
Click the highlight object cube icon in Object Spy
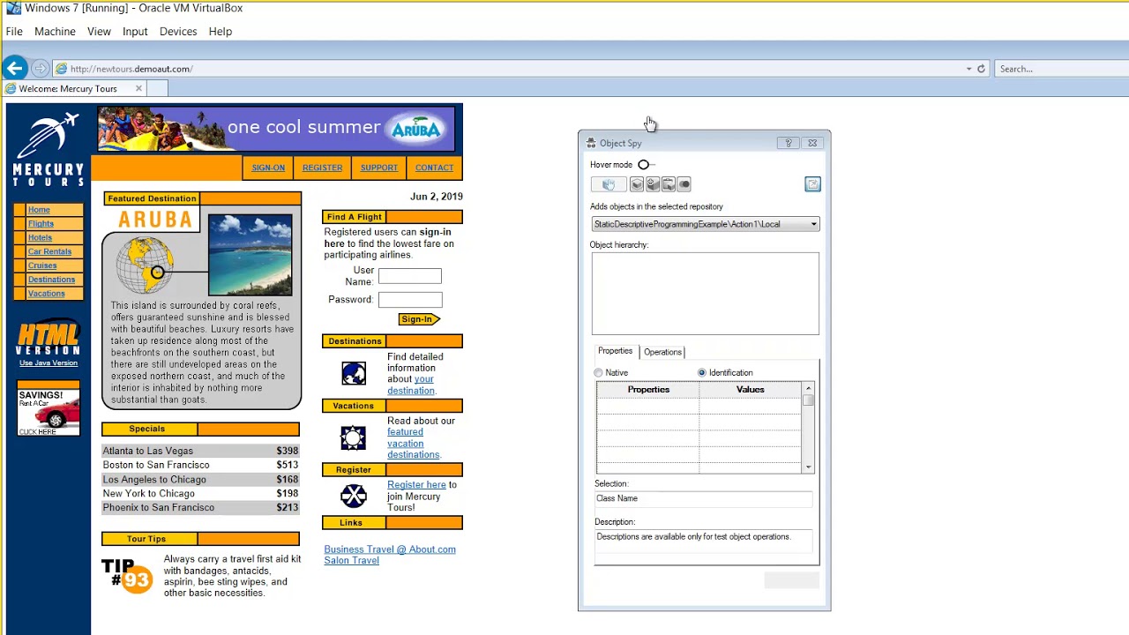637,184
